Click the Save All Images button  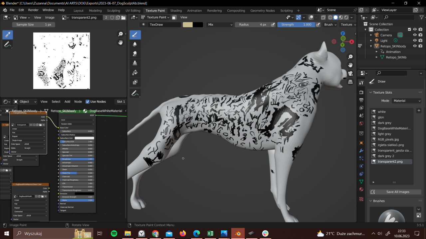click(396, 192)
